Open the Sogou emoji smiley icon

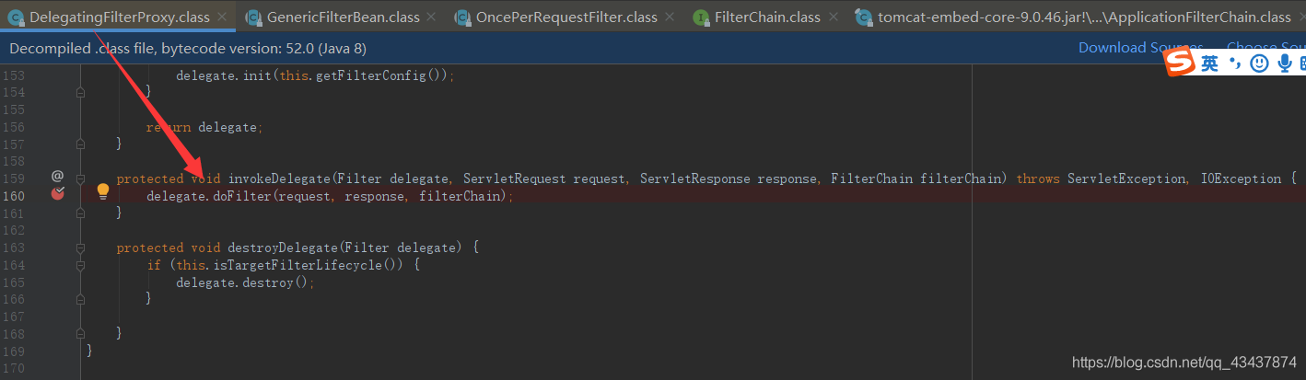tap(1259, 63)
